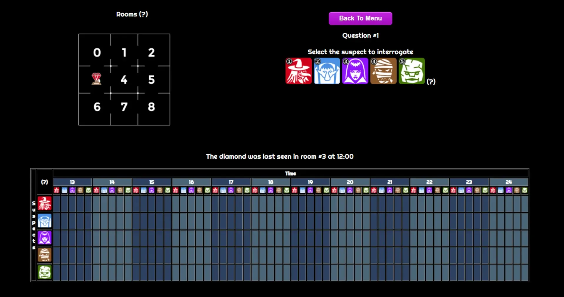Choose the purple-haired woman suspect
Viewport: 564px width, 297px height.
355,71
